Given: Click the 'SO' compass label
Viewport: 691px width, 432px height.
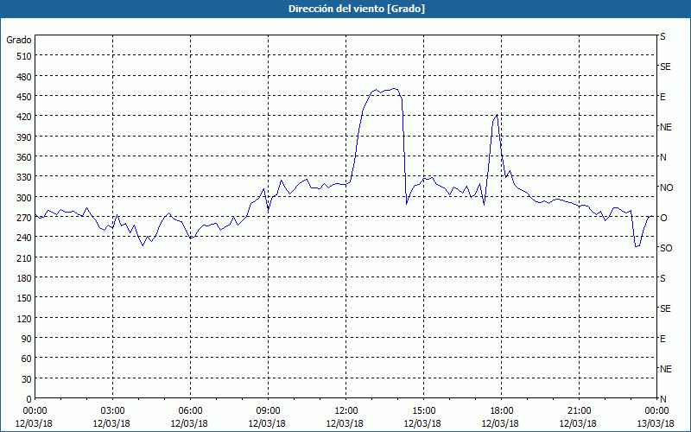Looking at the screenshot, I should pos(666,248).
